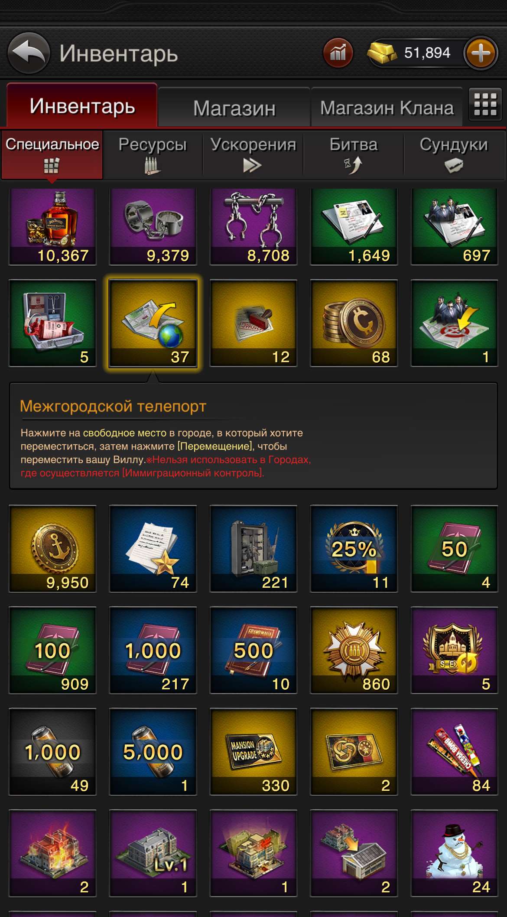Open the Магазин Клана tab
The height and width of the screenshot is (917, 507).
pyautogui.click(x=387, y=108)
